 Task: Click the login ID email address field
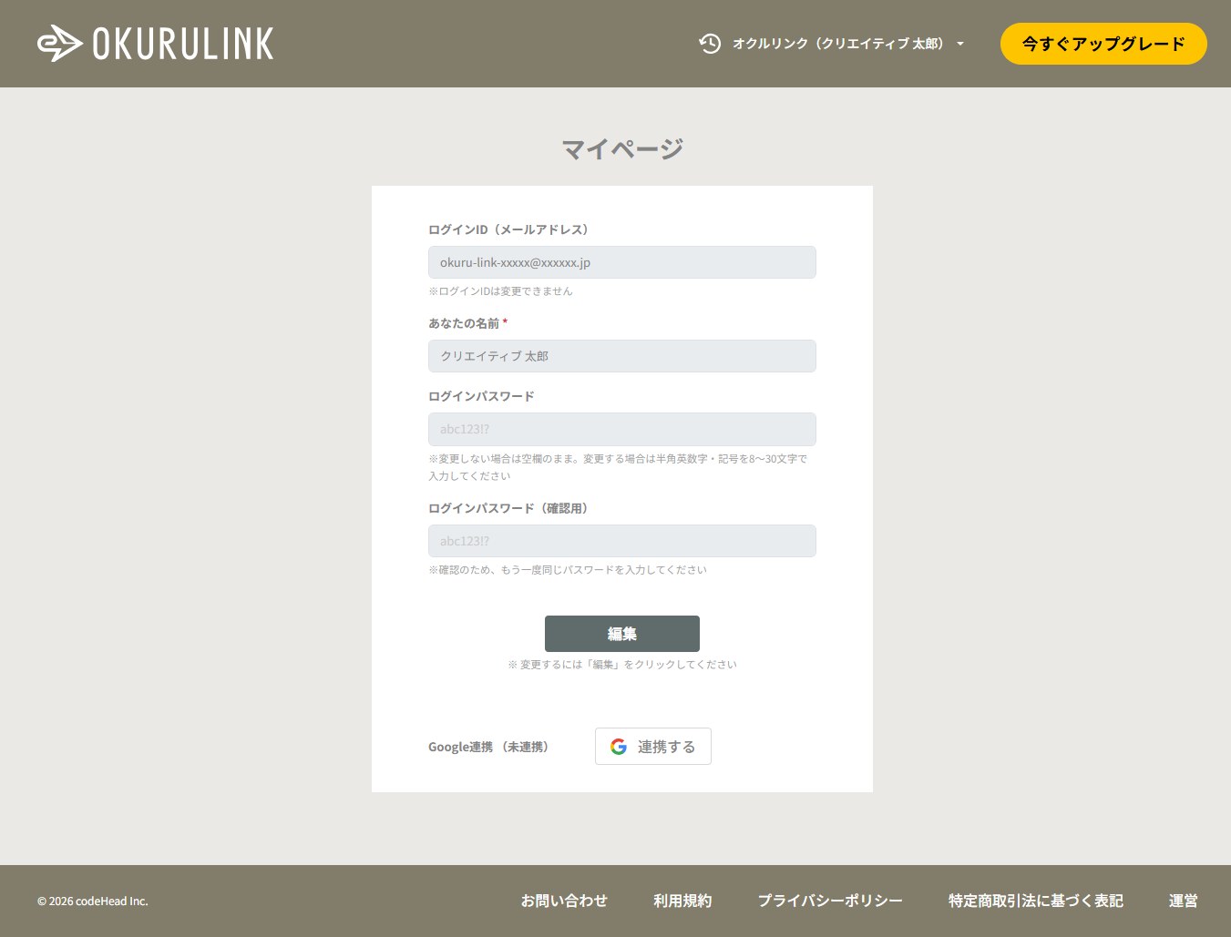point(621,262)
